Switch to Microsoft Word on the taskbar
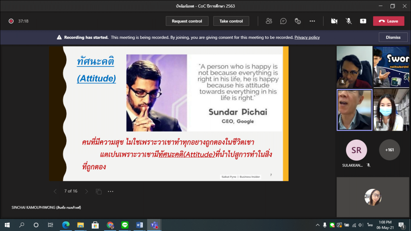411x231 pixels. [x=139, y=225]
